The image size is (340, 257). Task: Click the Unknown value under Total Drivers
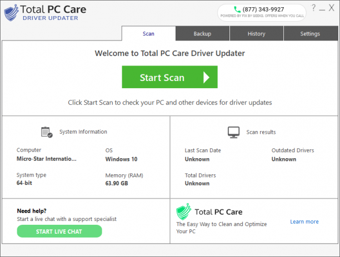(197, 184)
